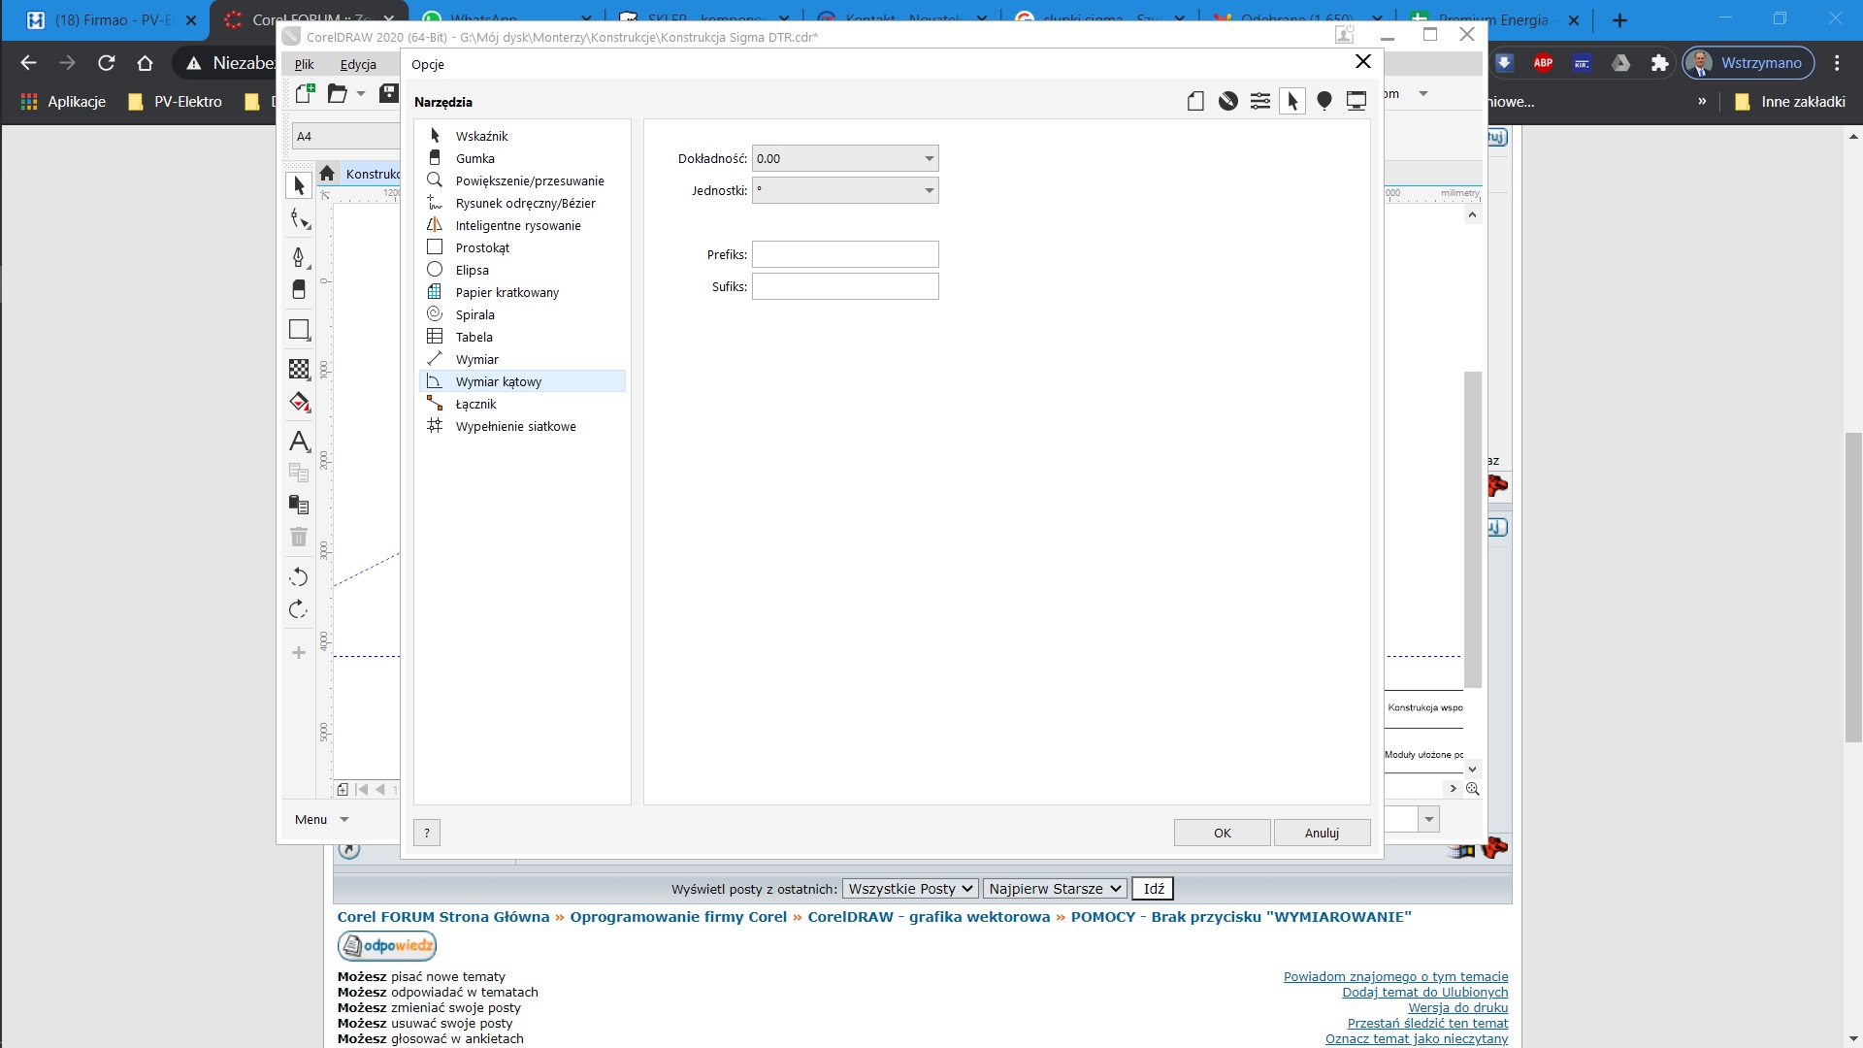
Task: Open the Wszystkie Posty dropdown
Action: pyautogui.click(x=909, y=889)
